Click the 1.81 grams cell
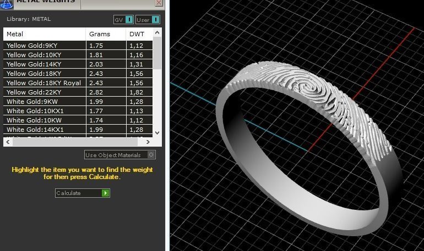The width and height of the screenshot is (424, 251). point(106,55)
